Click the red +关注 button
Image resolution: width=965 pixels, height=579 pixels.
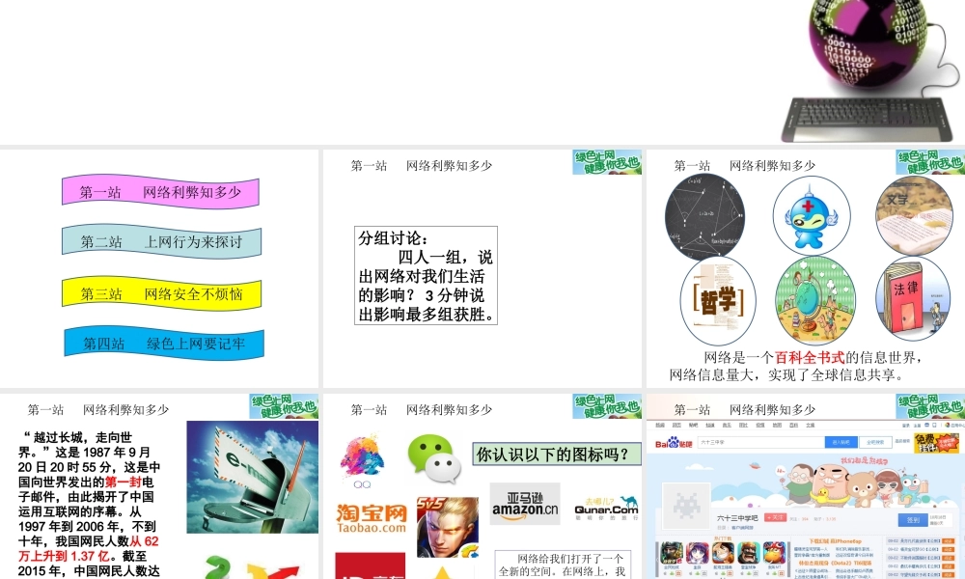(776, 517)
